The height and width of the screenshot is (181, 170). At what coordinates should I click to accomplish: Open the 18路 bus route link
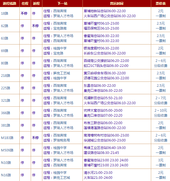(5, 13)
